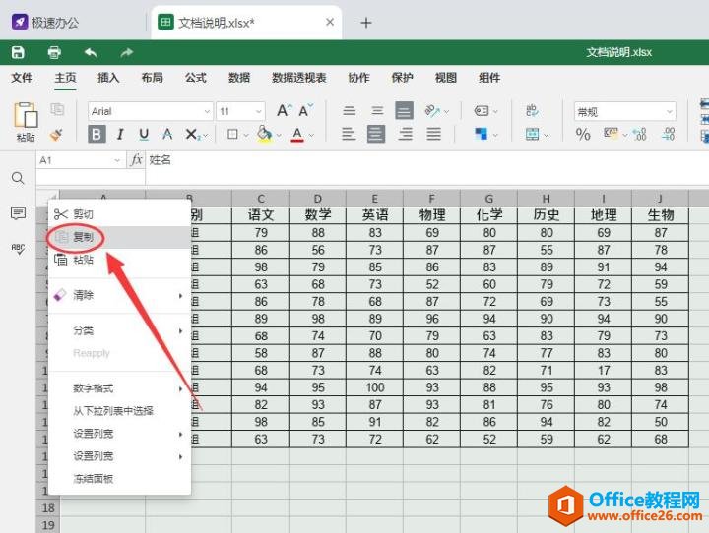Click the red font color swatch
The height and width of the screenshot is (533, 709).
(296, 134)
